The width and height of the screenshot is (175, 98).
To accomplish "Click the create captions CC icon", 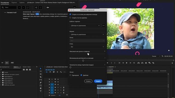I will 48,7.
